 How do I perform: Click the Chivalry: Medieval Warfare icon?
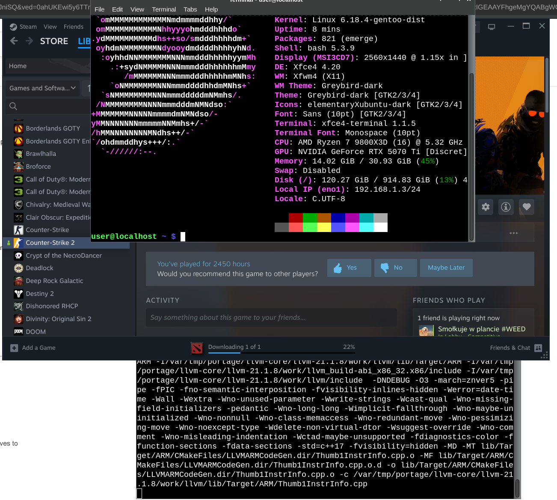(18, 205)
